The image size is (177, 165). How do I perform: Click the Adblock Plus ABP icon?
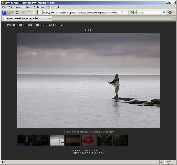coord(170,13)
